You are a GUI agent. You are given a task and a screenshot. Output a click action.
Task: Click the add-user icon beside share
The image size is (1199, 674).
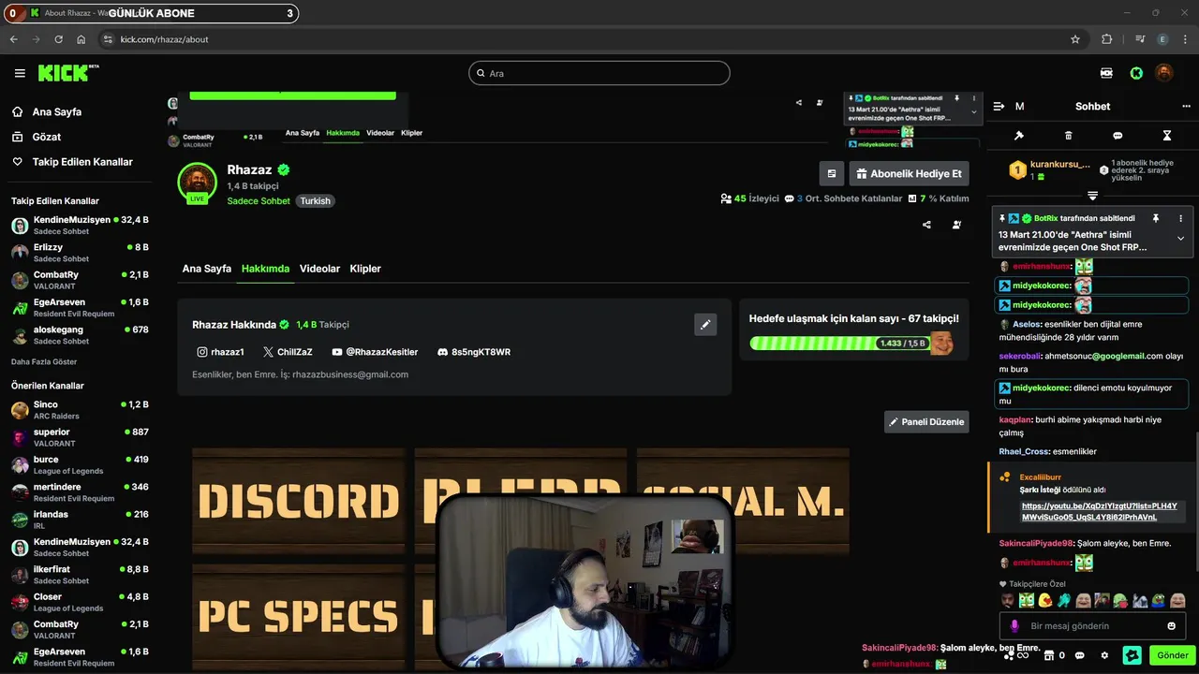coord(956,225)
